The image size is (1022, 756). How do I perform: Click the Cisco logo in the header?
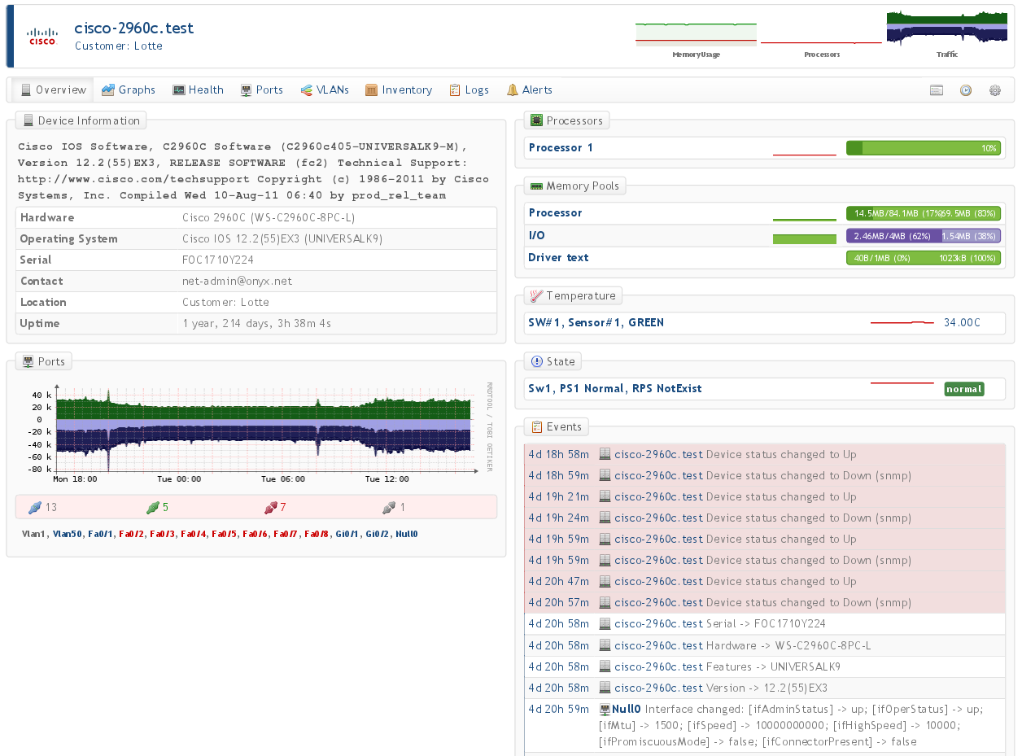[x=42, y=37]
